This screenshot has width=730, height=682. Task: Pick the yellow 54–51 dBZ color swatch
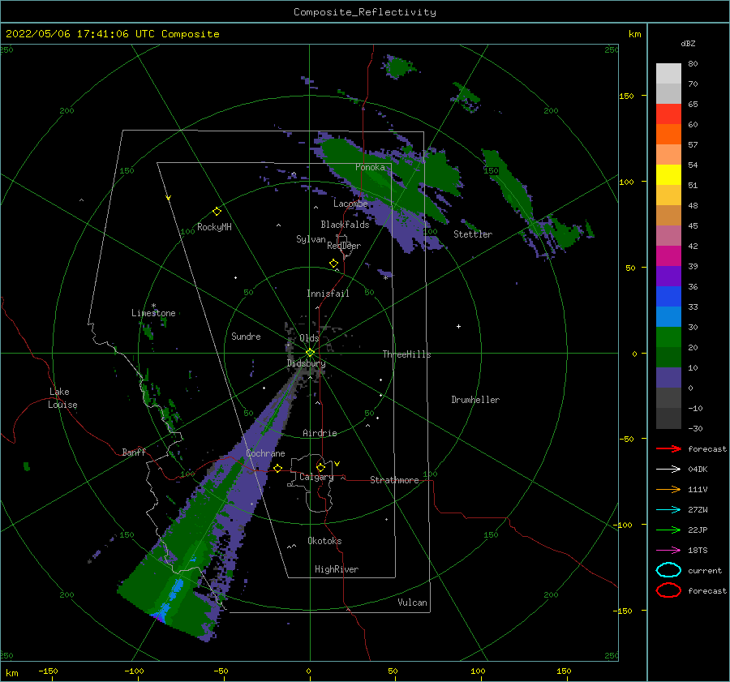coord(668,175)
